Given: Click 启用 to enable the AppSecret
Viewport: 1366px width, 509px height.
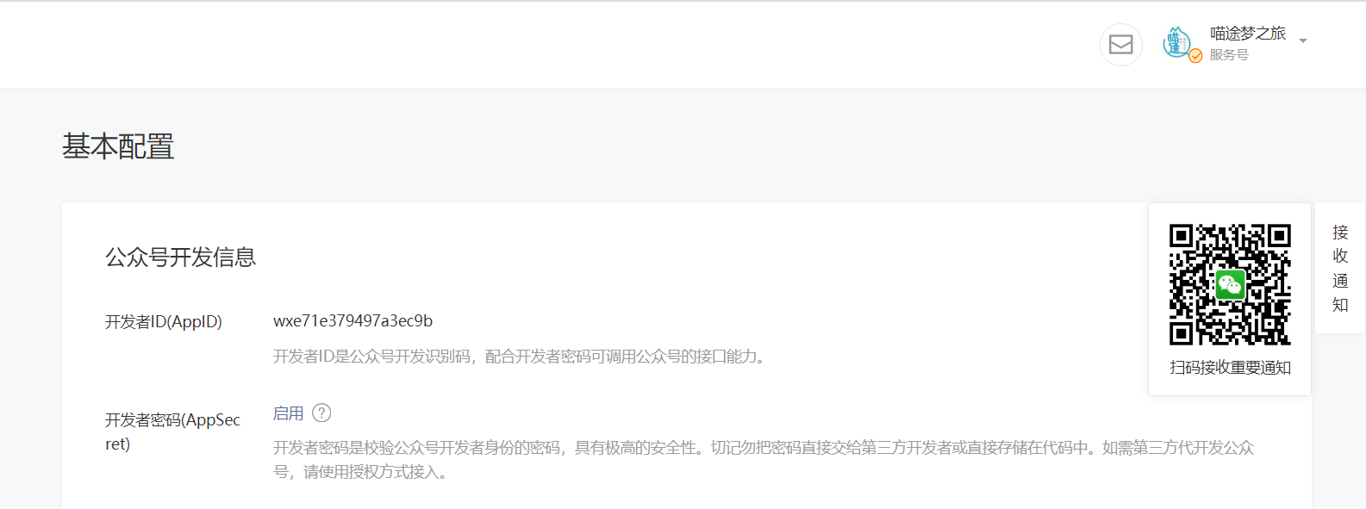Looking at the screenshot, I should pos(288,413).
